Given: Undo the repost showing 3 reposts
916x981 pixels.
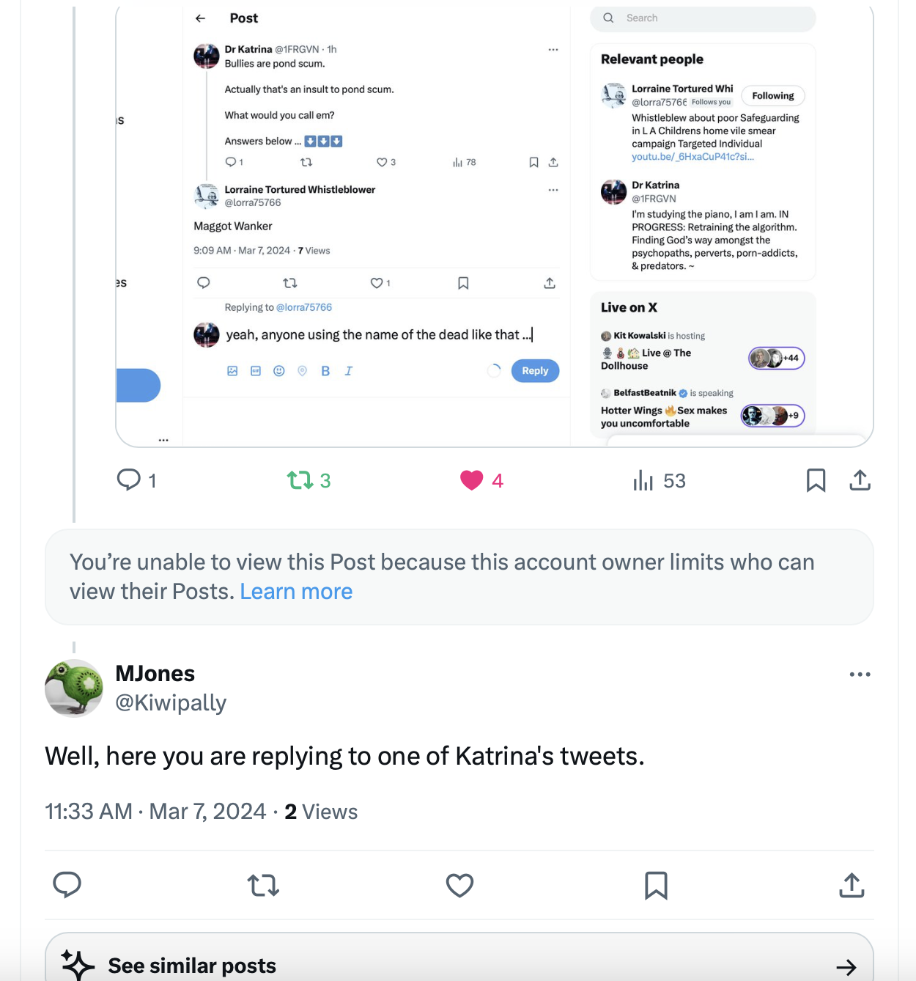Looking at the screenshot, I should point(309,480).
